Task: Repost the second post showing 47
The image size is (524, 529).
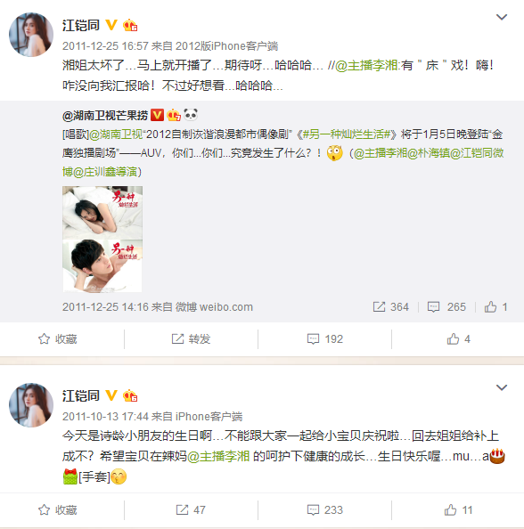Action: [x=191, y=509]
